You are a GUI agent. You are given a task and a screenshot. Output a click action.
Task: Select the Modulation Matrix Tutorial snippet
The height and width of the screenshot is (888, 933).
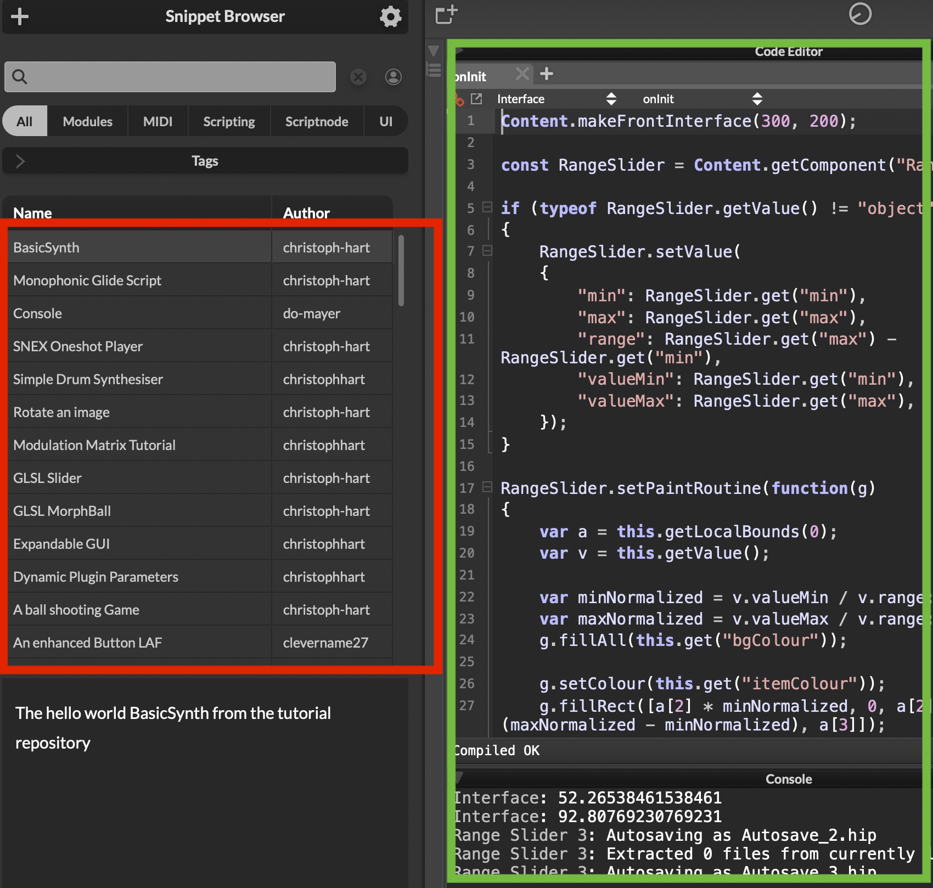coord(200,445)
